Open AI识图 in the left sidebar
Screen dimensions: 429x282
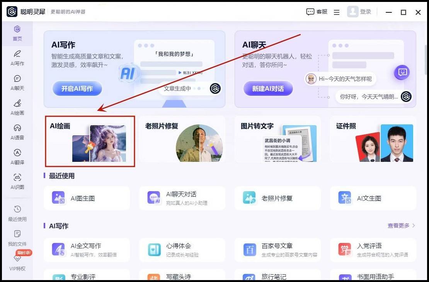pyautogui.click(x=17, y=182)
